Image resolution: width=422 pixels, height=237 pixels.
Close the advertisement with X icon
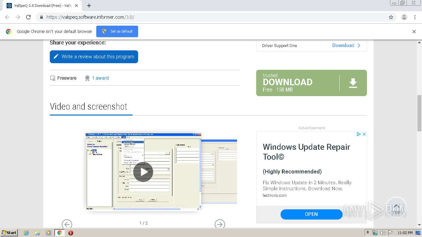[364, 134]
